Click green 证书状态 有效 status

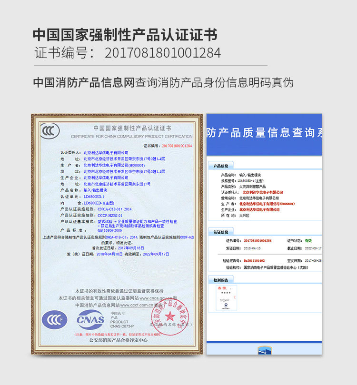click(x=308, y=241)
